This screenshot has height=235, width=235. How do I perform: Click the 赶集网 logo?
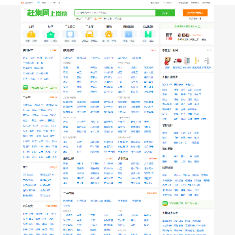(x=38, y=12)
